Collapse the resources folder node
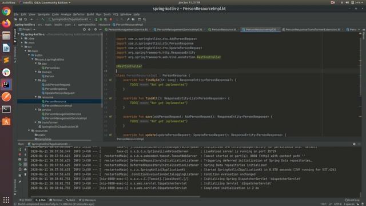The width and height of the screenshot is (366, 206). [29, 131]
